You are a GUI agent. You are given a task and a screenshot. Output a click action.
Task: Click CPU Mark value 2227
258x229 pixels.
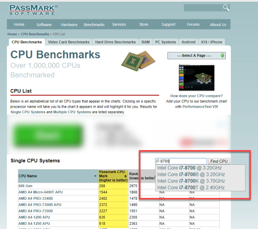[x=103, y=211]
